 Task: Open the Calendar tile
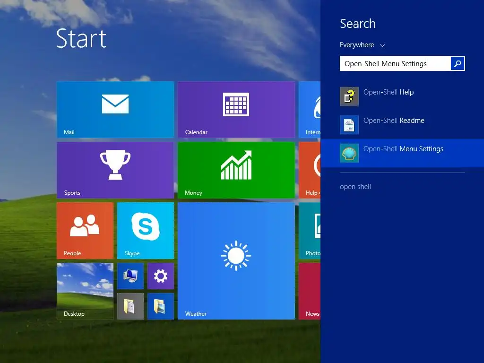coord(236,109)
